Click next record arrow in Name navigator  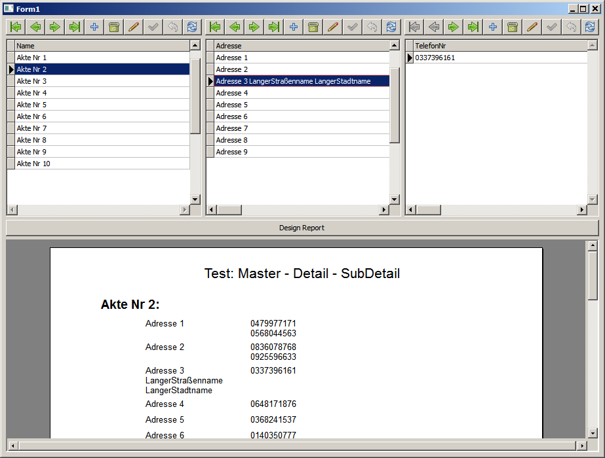coord(55,27)
